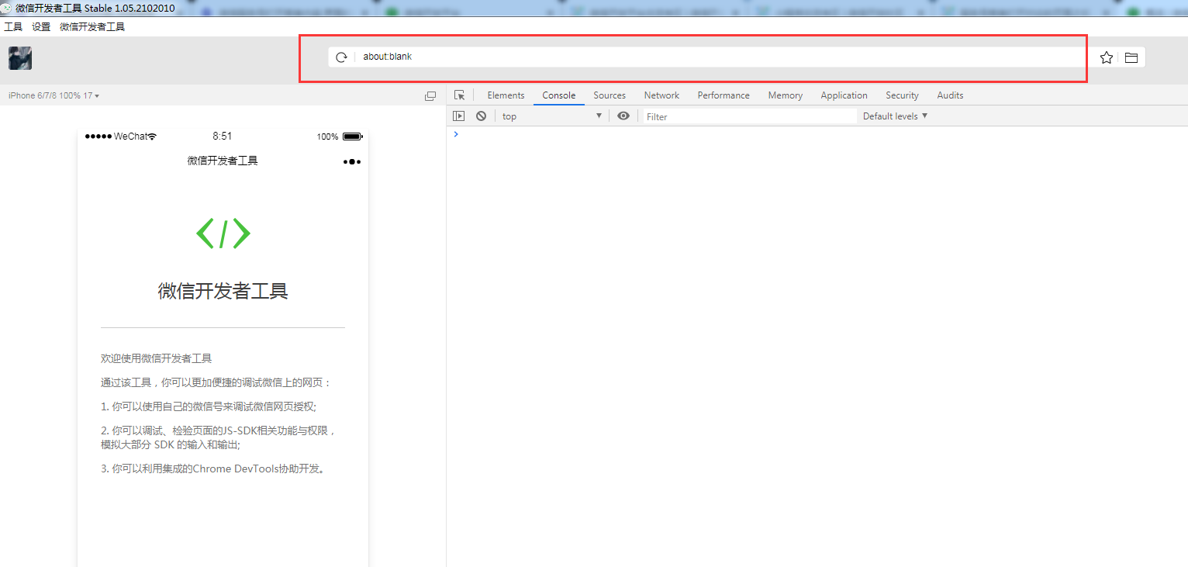Switch to the Network tab

[x=661, y=95]
